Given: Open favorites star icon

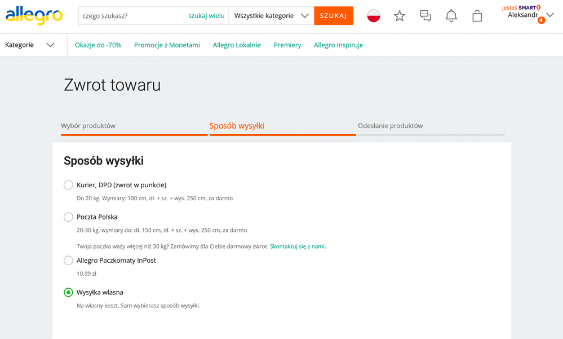Looking at the screenshot, I should tap(399, 16).
